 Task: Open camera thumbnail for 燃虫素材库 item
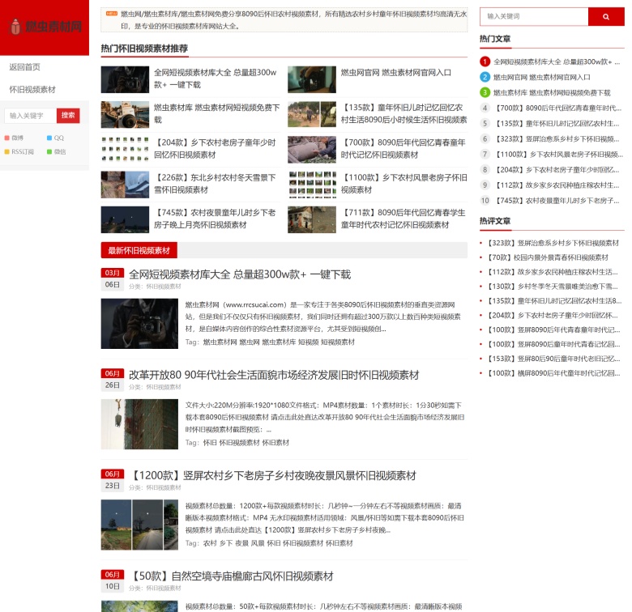click(125, 115)
